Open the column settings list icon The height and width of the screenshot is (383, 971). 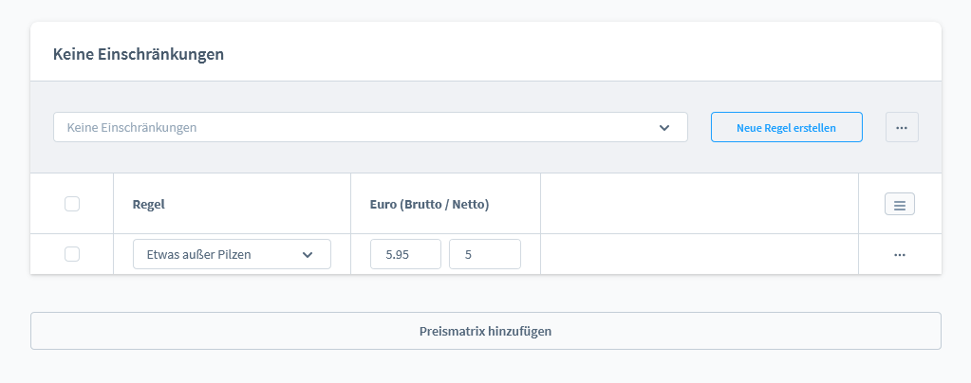[x=899, y=204]
